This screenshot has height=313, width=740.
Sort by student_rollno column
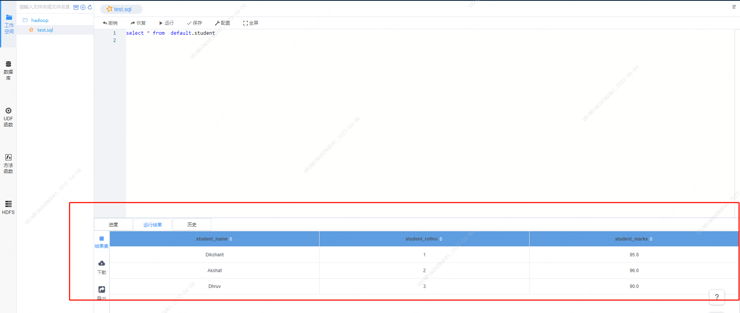(x=441, y=239)
